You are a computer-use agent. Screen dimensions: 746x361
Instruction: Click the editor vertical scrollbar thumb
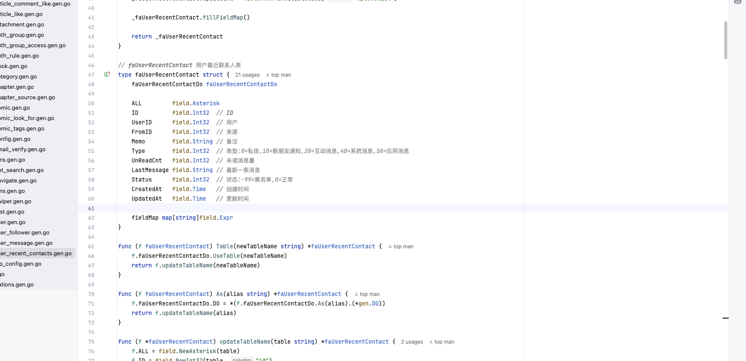coord(726,40)
